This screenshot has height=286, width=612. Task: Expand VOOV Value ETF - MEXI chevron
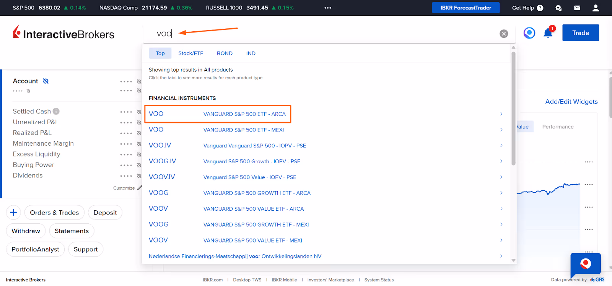click(x=501, y=240)
